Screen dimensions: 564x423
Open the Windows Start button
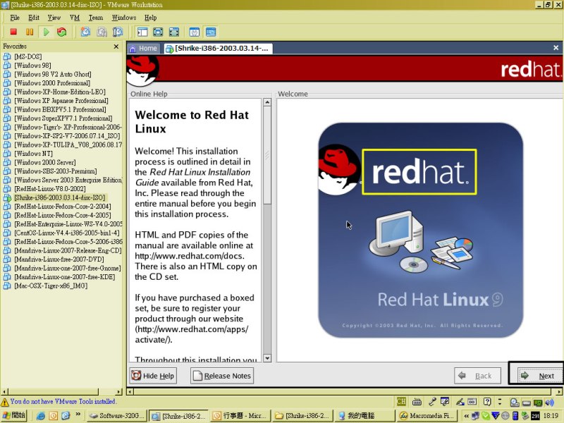(x=14, y=415)
